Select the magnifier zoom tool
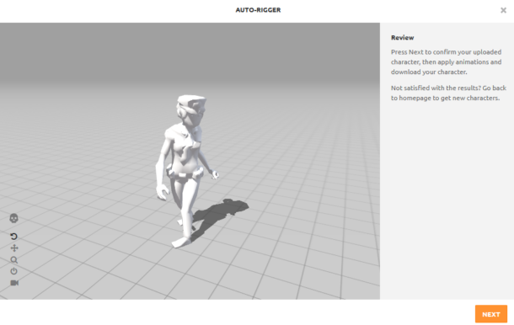 [x=13, y=260]
